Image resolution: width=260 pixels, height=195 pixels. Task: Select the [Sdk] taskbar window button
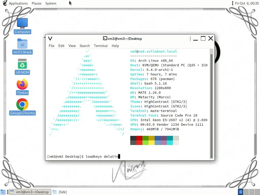60,192
